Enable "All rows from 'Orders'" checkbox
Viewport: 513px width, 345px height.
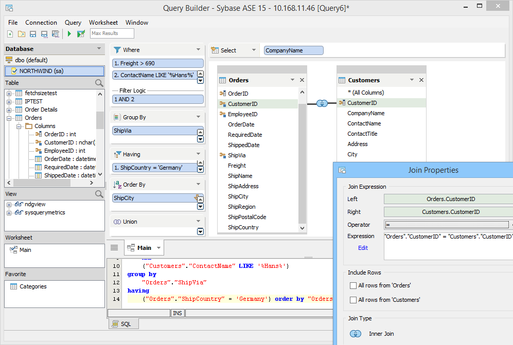point(353,285)
